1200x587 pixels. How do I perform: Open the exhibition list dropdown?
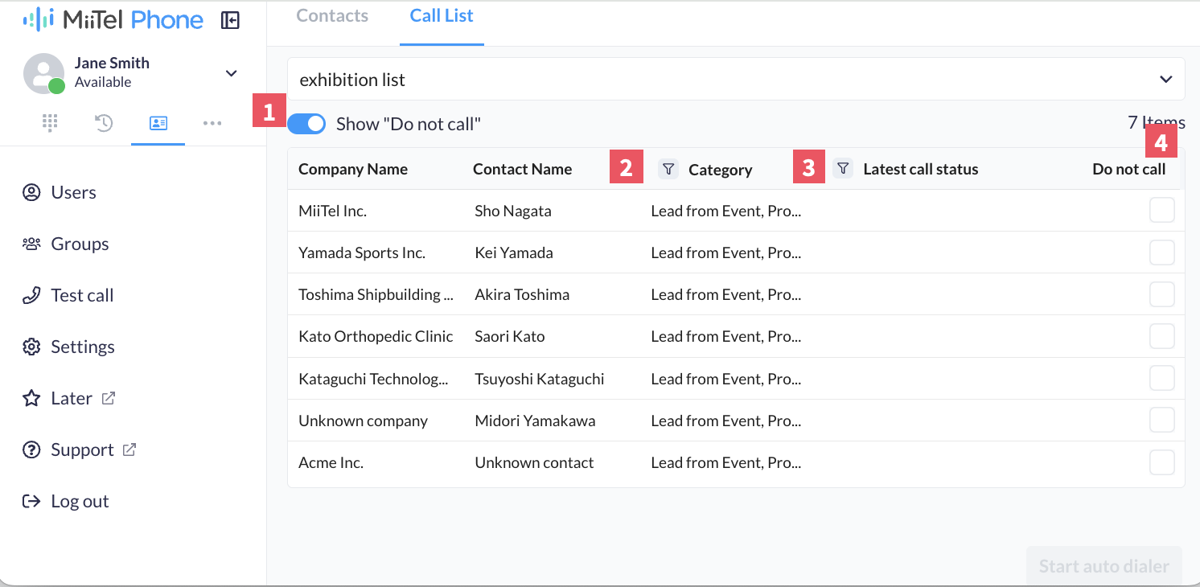point(736,79)
